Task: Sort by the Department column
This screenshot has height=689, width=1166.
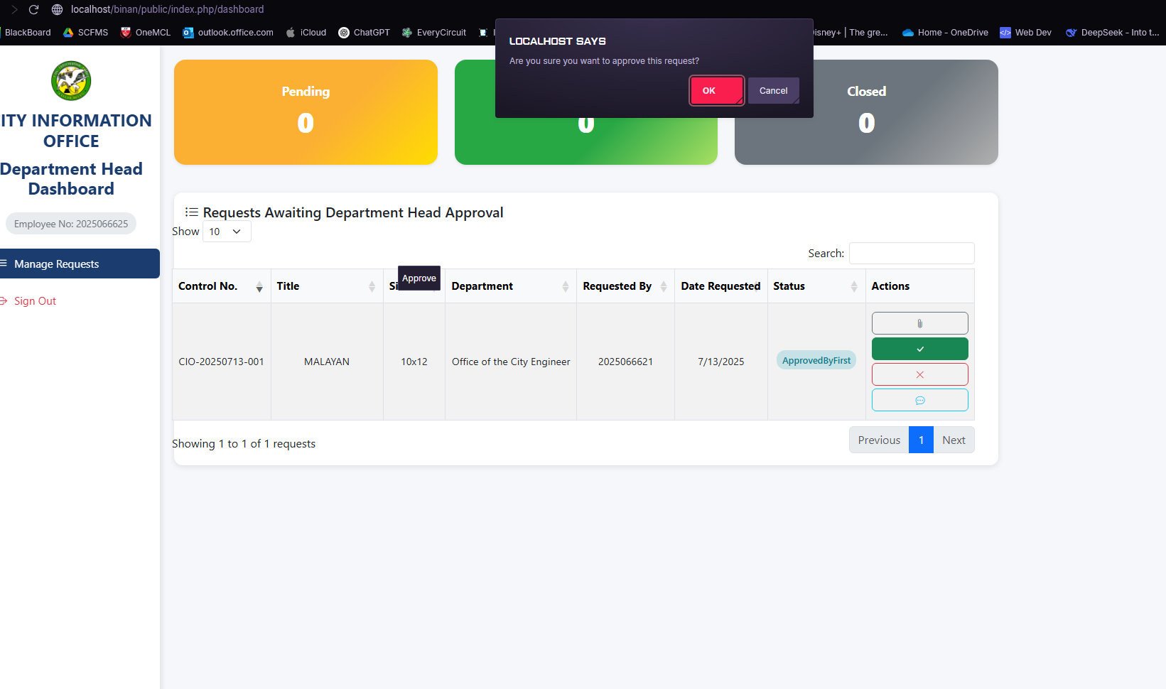Action: point(511,286)
